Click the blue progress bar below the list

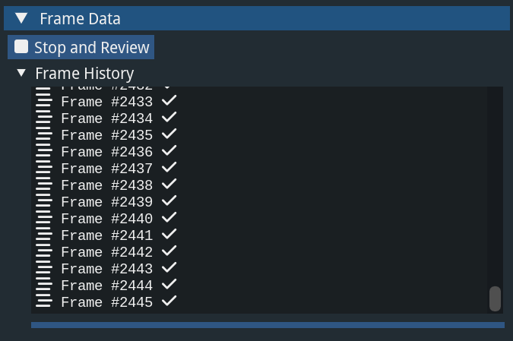pos(268,325)
